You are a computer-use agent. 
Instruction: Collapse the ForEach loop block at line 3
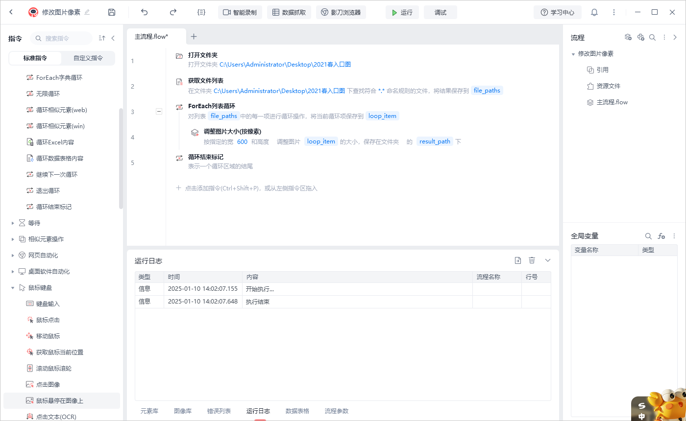click(159, 112)
